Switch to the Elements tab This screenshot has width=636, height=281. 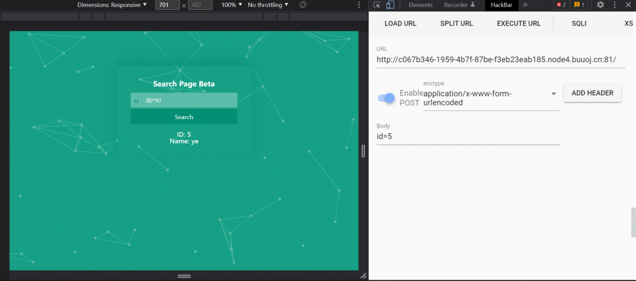(421, 5)
